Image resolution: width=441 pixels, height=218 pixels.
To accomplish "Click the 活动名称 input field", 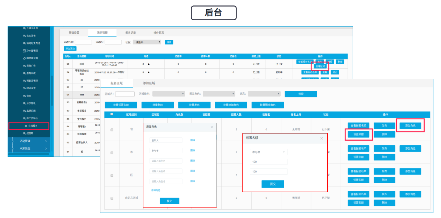I will click(x=83, y=42).
